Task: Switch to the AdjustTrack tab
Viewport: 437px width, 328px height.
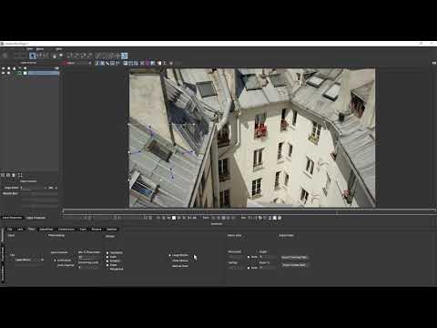Action: pyautogui.click(x=46, y=230)
